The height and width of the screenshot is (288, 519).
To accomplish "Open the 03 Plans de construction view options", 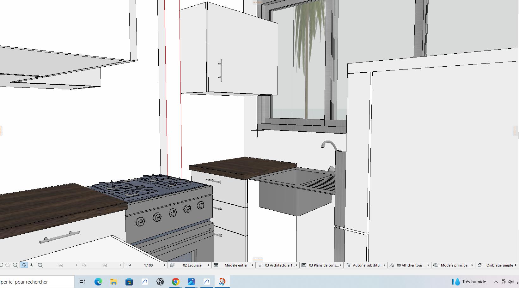I will [x=324, y=265].
